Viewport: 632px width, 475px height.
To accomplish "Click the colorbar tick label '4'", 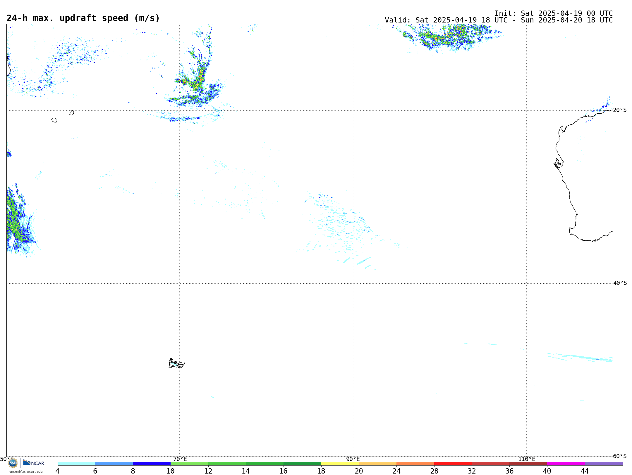I will [x=57, y=471].
